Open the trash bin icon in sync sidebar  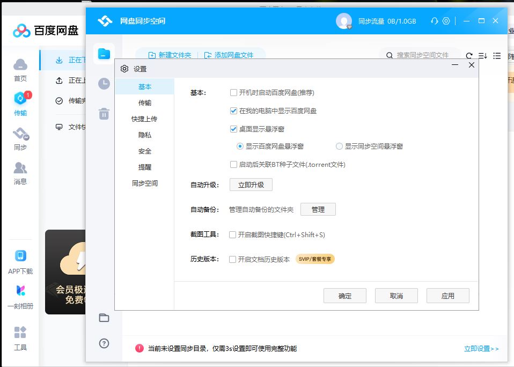tap(104, 114)
